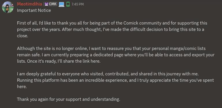Viewport: 222px width, 108px height.
Task: Click the lone word "here." after "you've spent"
Action: 22,87
